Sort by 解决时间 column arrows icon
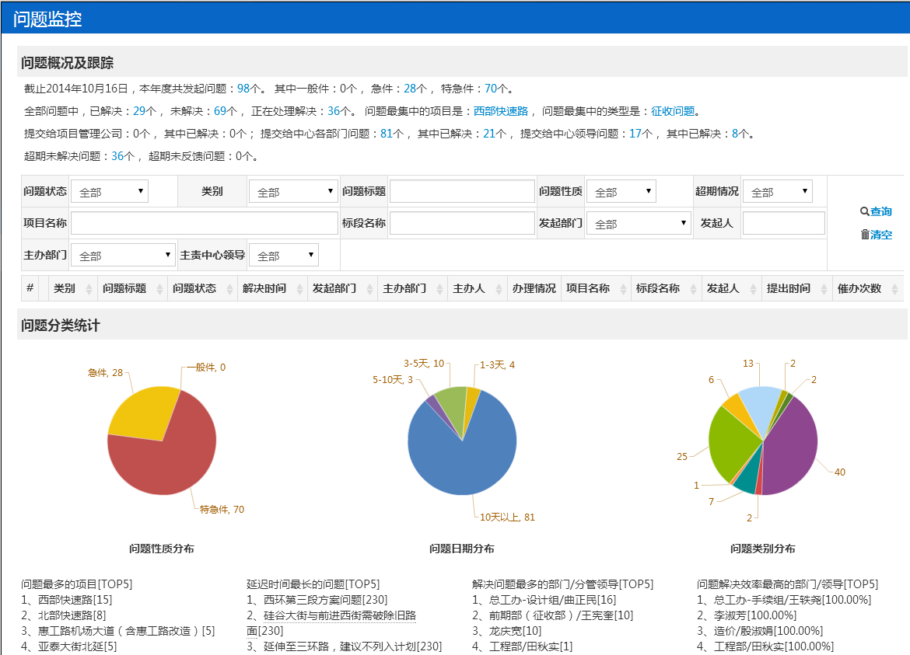 pos(299,289)
